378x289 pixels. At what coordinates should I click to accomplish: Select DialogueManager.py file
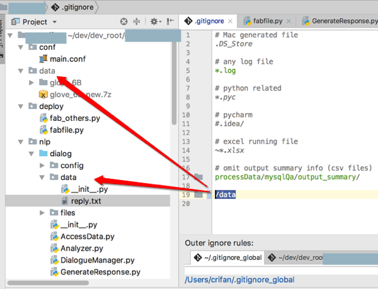click(98, 260)
